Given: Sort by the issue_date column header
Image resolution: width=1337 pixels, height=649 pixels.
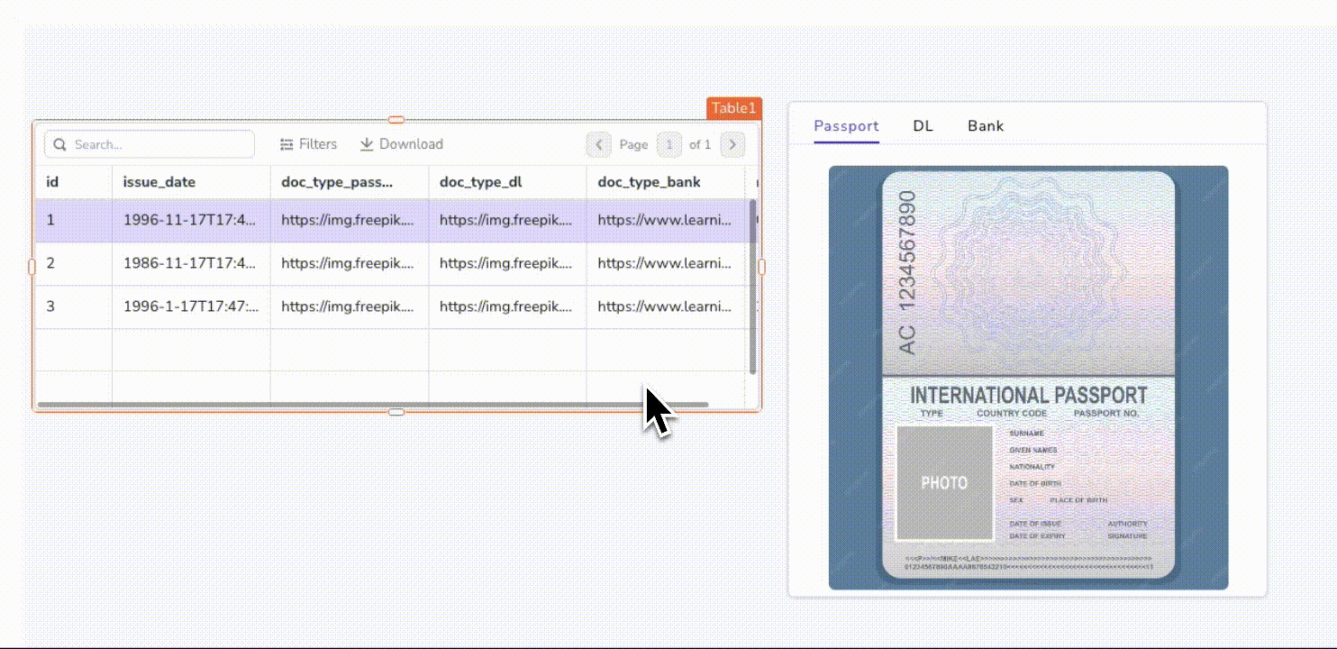Looking at the screenshot, I should tap(159, 181).
